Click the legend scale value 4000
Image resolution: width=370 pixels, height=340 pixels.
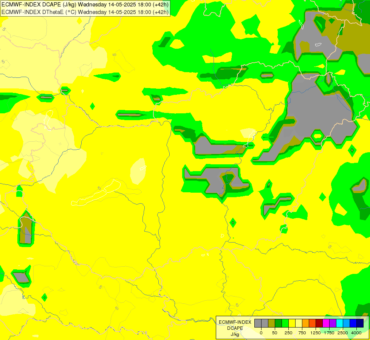tap(356, 333)
